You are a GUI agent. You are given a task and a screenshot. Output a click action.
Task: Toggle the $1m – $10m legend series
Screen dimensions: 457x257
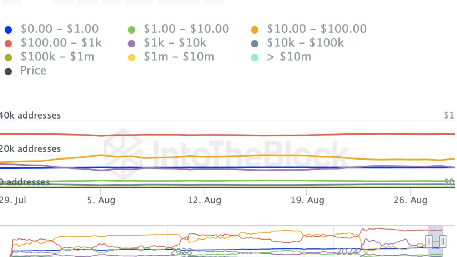pyautogui.click(x=171, y=57)
